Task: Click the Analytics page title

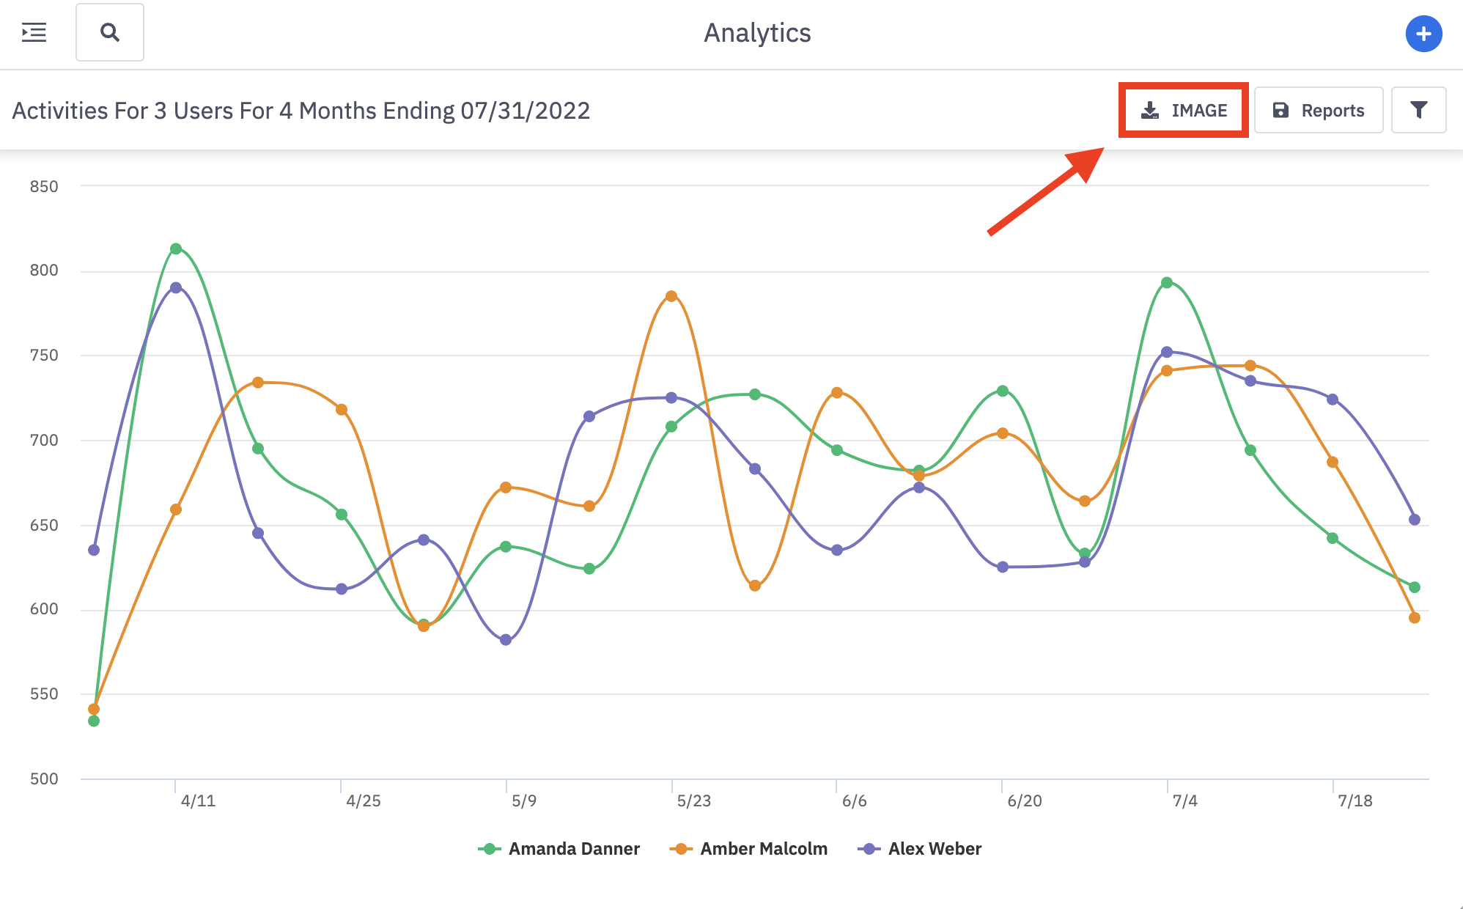Action: tap(757, 33)
